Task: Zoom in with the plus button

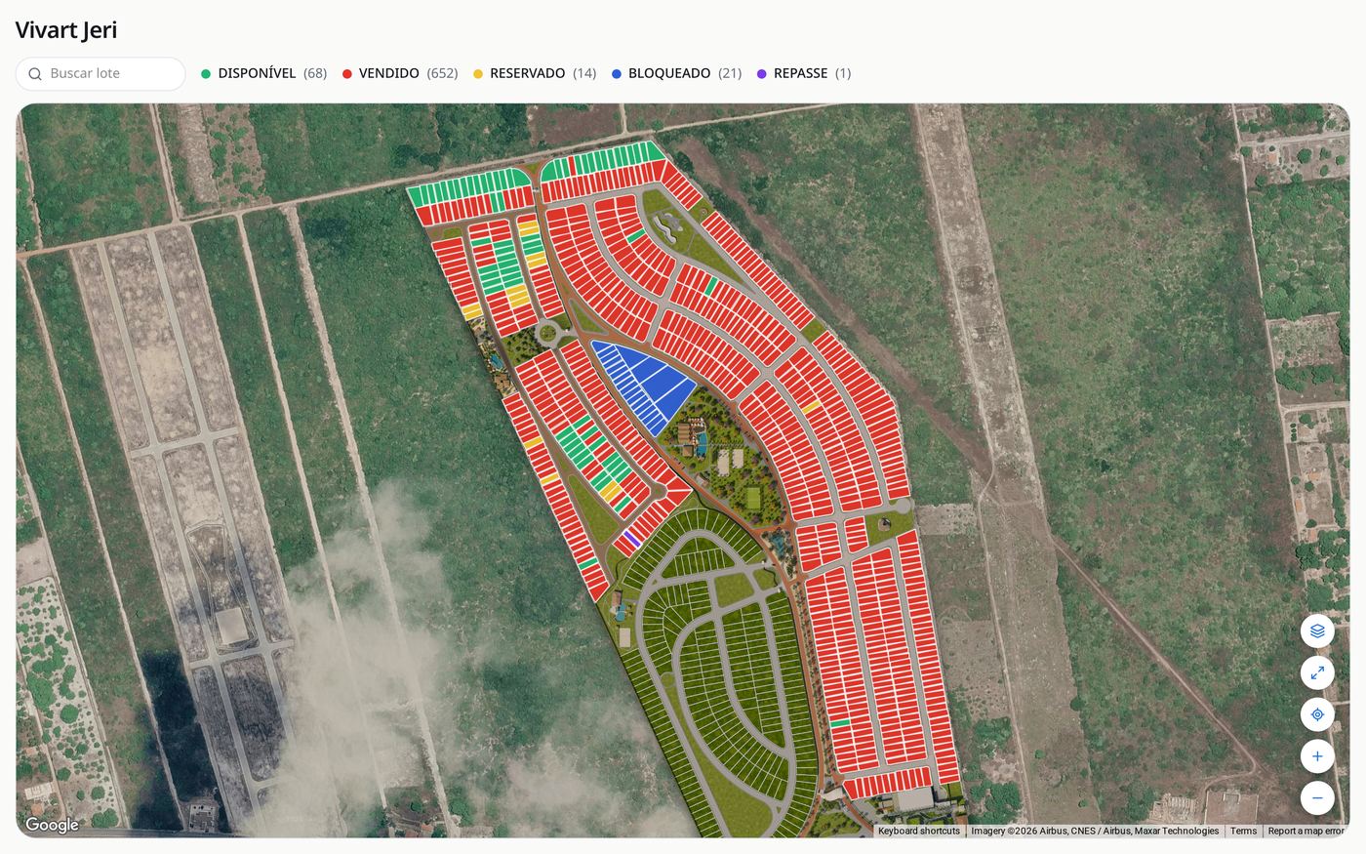Action: click(1317, 756)
